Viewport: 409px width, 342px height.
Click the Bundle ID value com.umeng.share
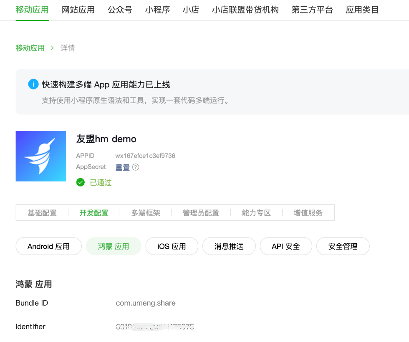pos(146,303)
